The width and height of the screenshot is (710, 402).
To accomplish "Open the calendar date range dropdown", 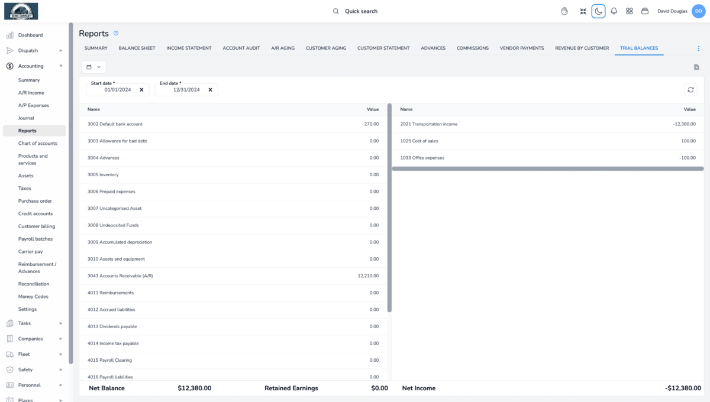I will (93, 67).
